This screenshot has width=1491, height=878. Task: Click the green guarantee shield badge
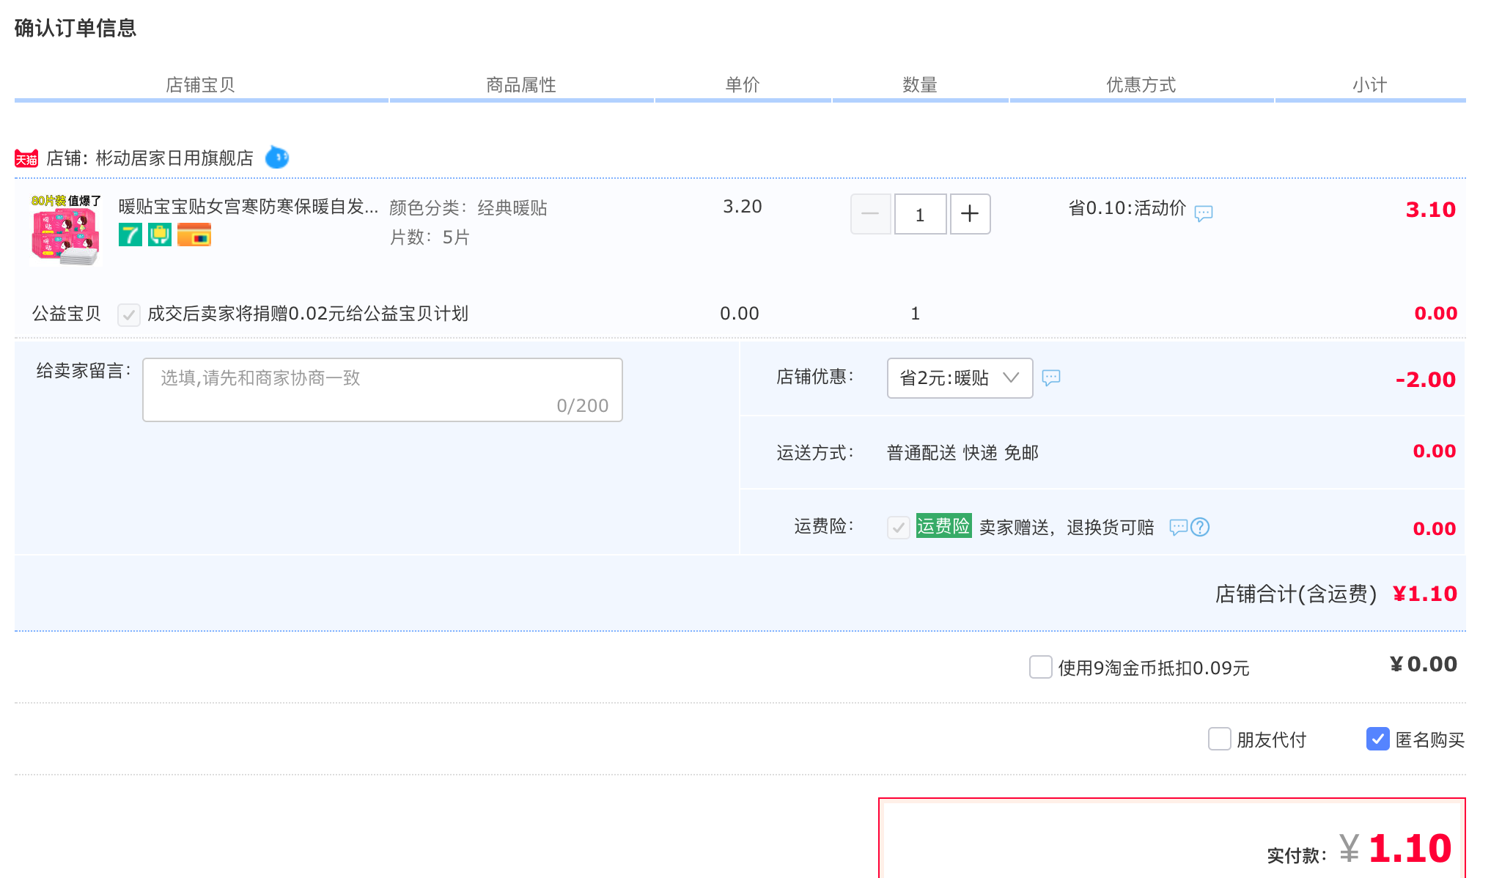[160, 235]
